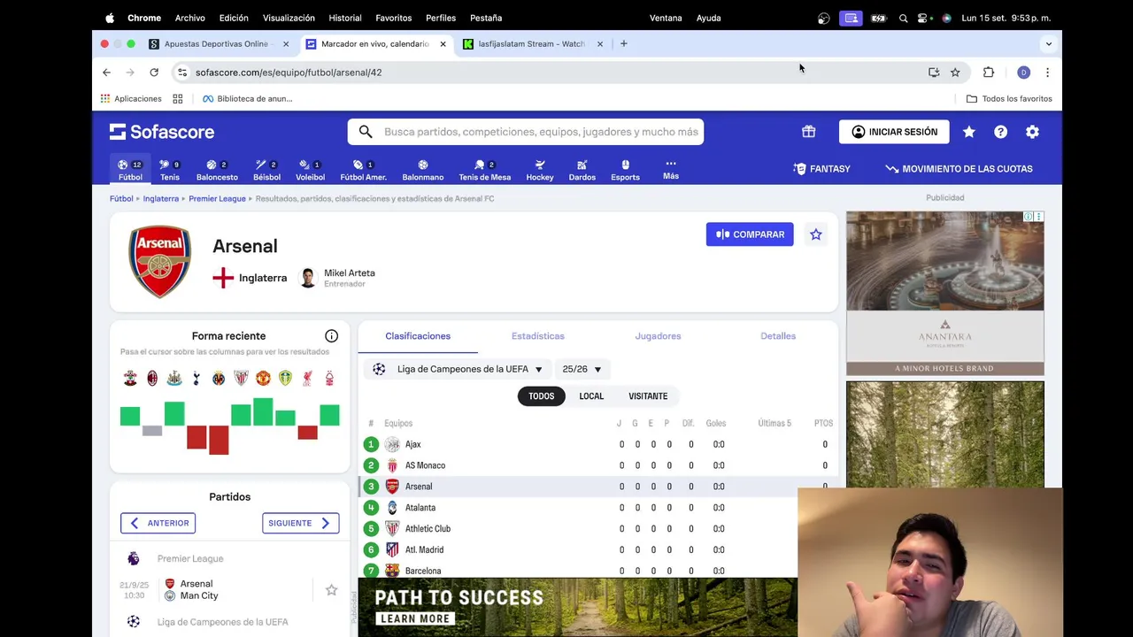Select the Tenis de Mesa icon
The width and height of the screenshot is (1133, 637).
[484, 170]
